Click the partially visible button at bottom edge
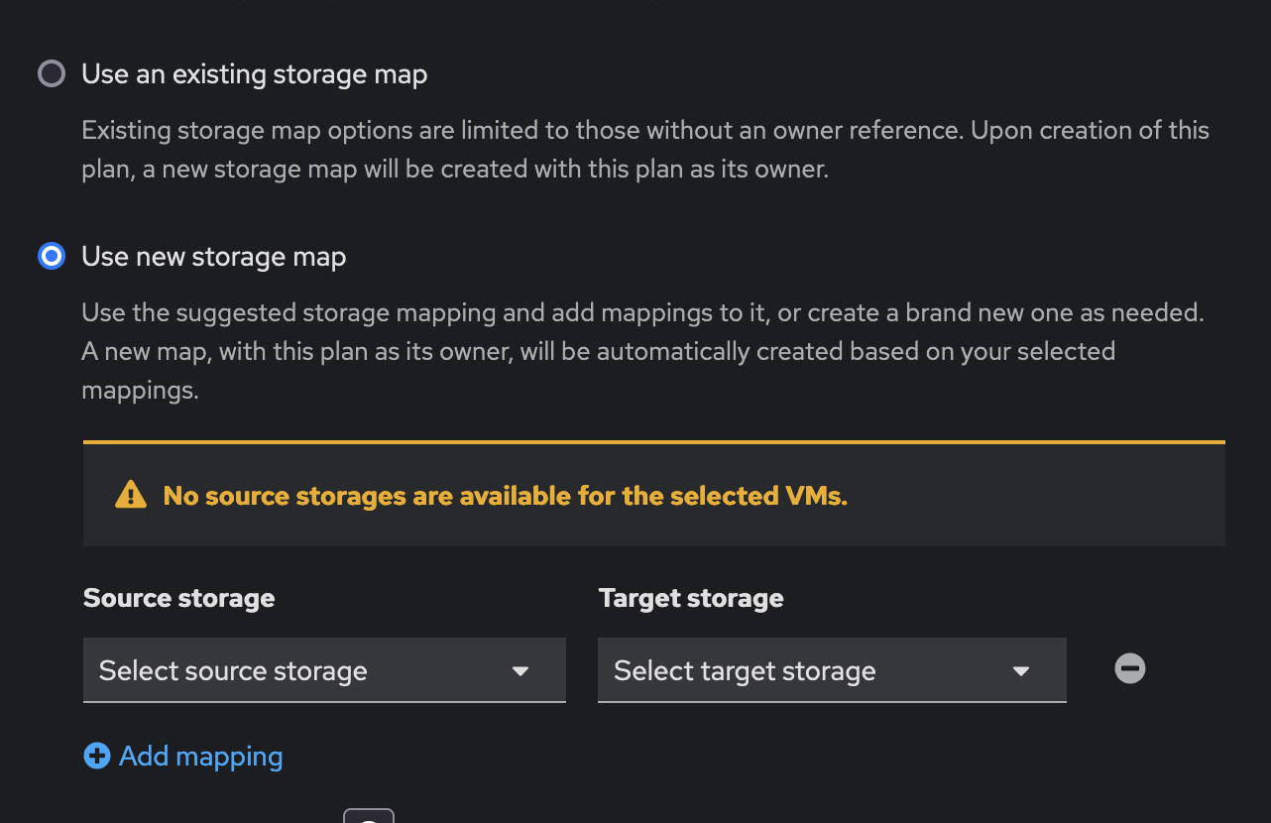Image resolution: width=1271 pixels, height=823 pixels. pyautogui.click(x=369, y=816)
